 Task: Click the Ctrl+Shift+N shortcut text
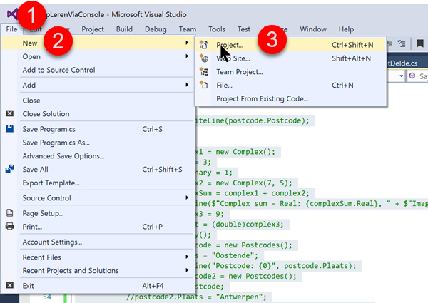coord(352,45)
